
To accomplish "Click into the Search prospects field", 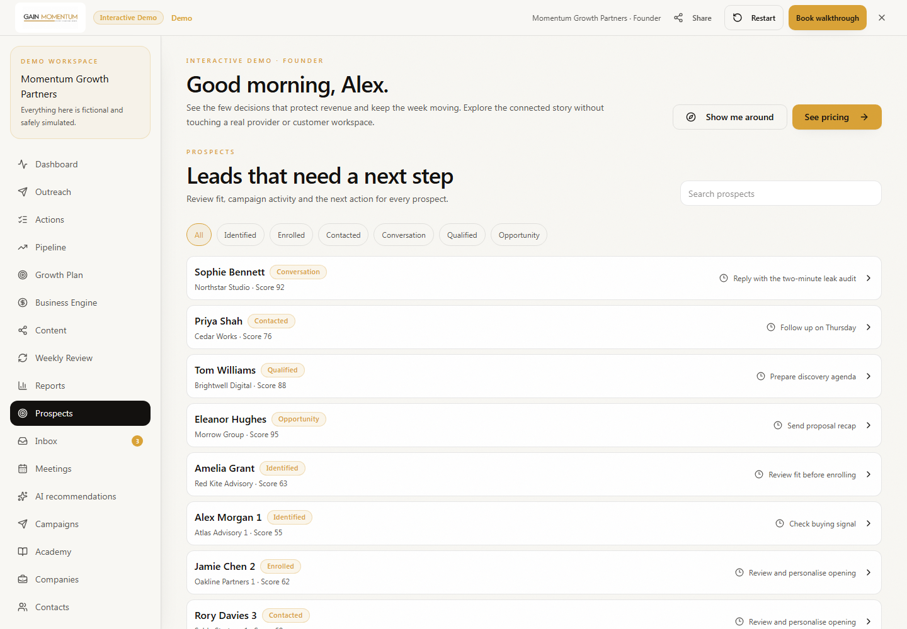I will coord(781,193).
